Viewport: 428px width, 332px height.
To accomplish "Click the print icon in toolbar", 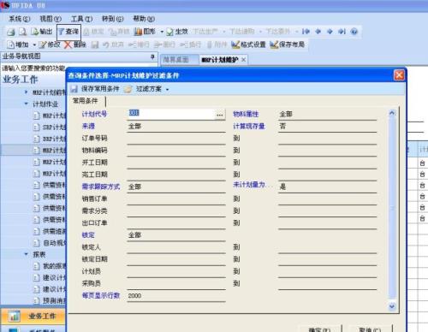I will pos(11,32).
